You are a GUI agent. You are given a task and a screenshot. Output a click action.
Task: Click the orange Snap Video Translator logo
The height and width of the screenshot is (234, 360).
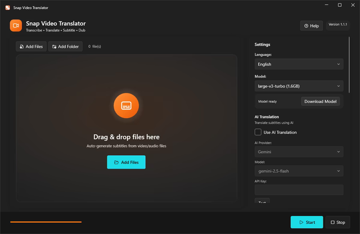click(x=16, y=25)
